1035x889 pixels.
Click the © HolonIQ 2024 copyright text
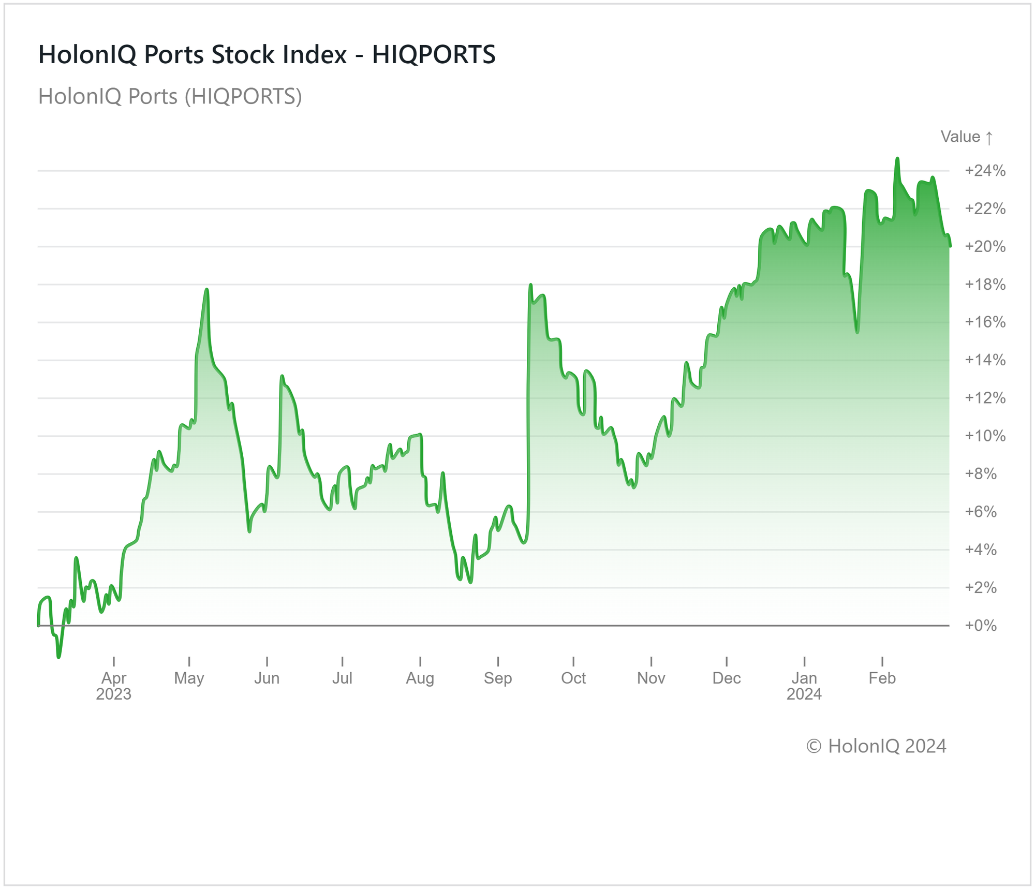point(876,746)
